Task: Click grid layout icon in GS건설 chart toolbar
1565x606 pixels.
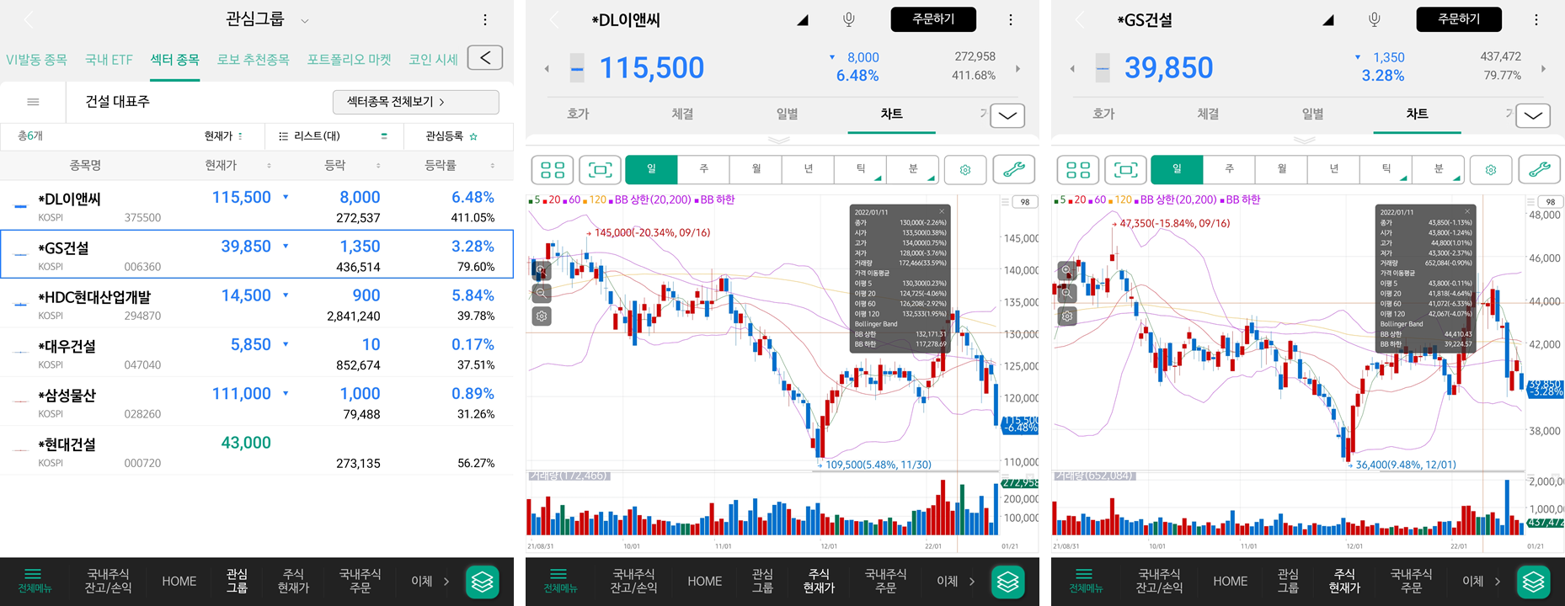Action: point(1078,170)
